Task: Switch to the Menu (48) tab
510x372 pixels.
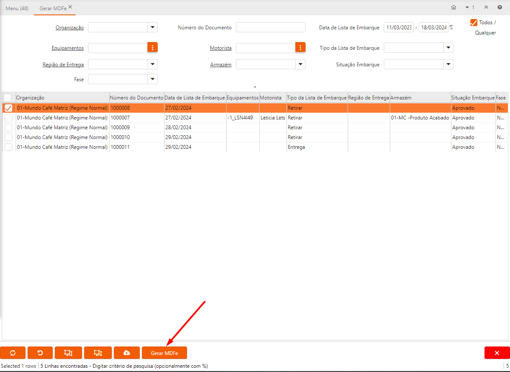Action: (x=17, y=8)
